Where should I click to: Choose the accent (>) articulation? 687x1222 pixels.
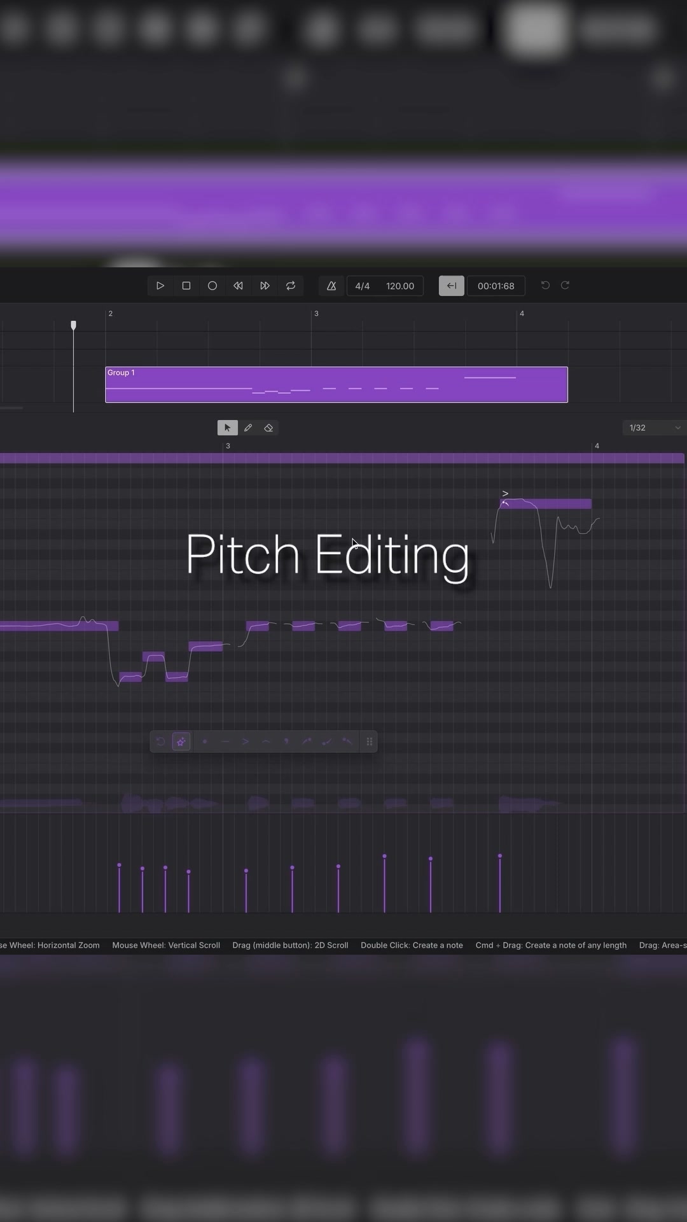[246, 741]
